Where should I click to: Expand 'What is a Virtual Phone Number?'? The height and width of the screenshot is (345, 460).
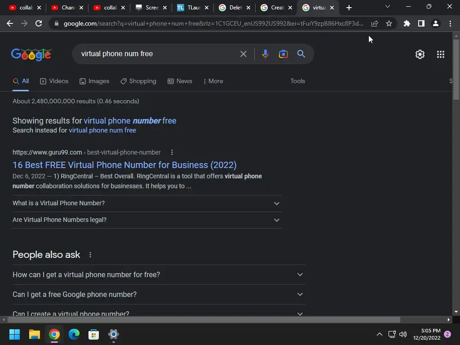(x=147, y=203)
